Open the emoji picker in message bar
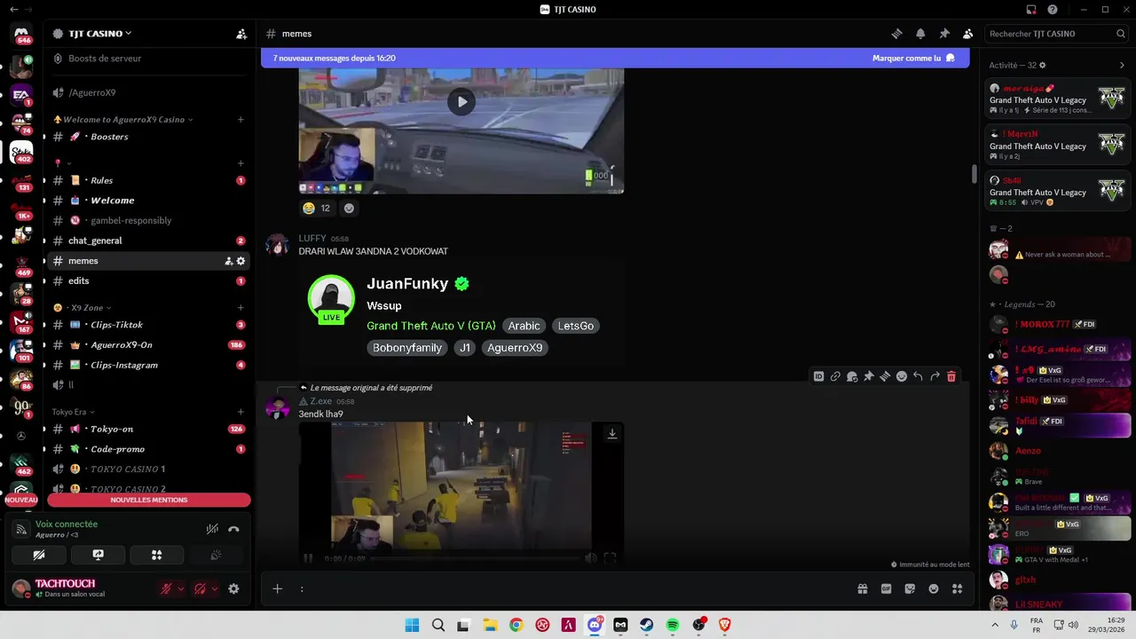Viewport: 1136px width, 639px height. click(934, 588)
